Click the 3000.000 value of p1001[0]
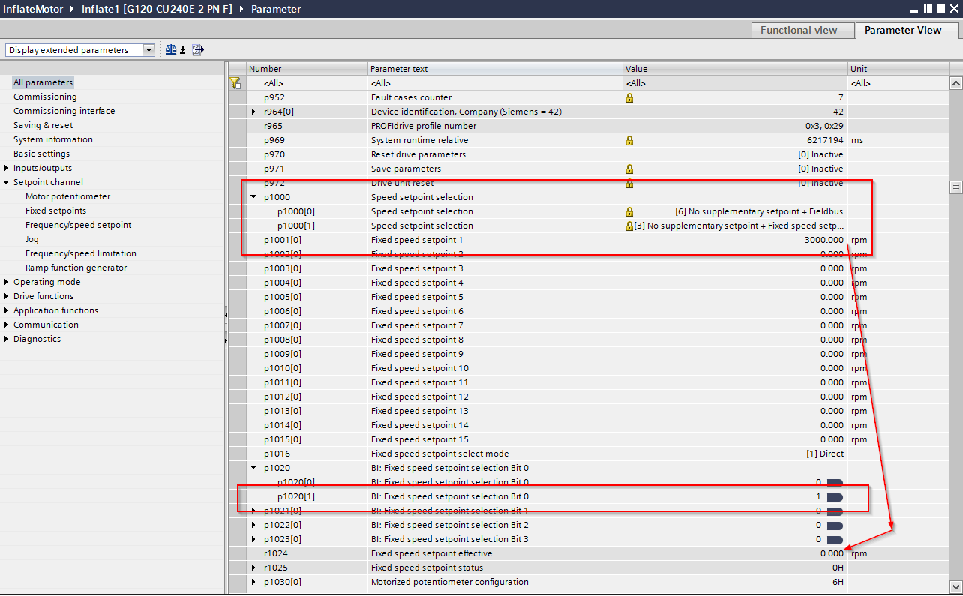 point(823,240)
